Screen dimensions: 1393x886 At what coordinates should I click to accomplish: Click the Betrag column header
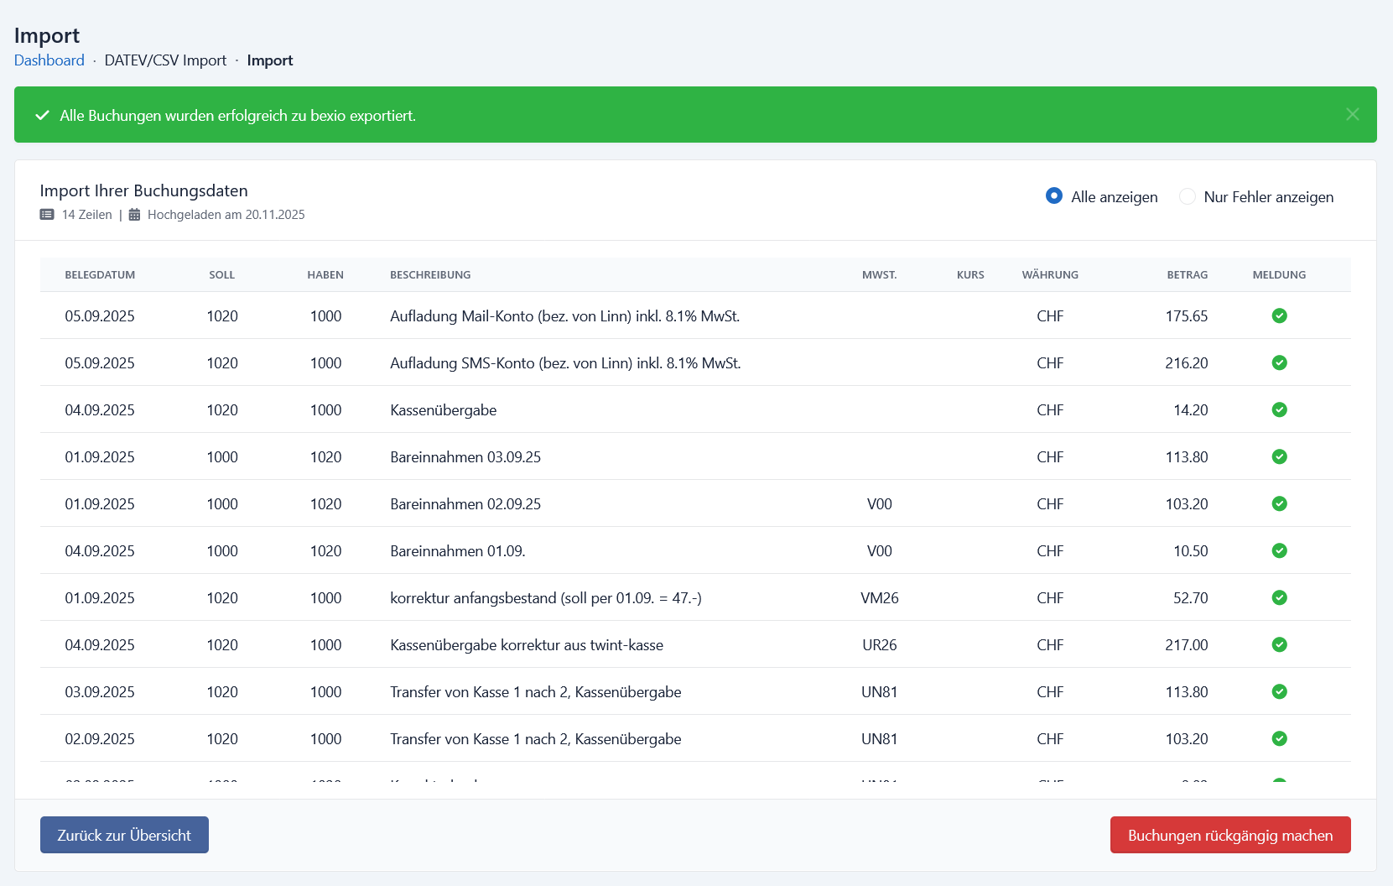tap(1187, 274)
